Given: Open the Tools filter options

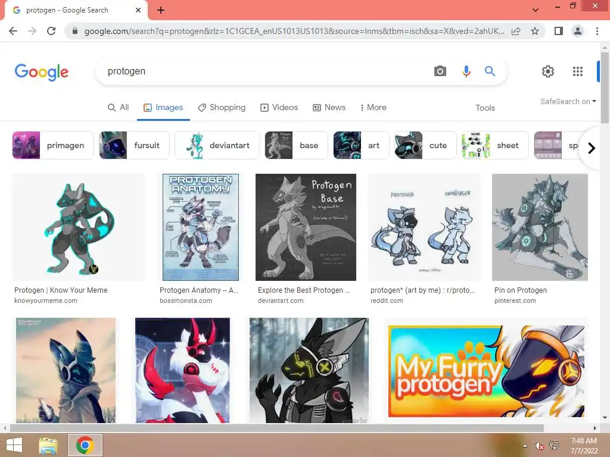Looking at the screenshot, I should tap(485, 108).
